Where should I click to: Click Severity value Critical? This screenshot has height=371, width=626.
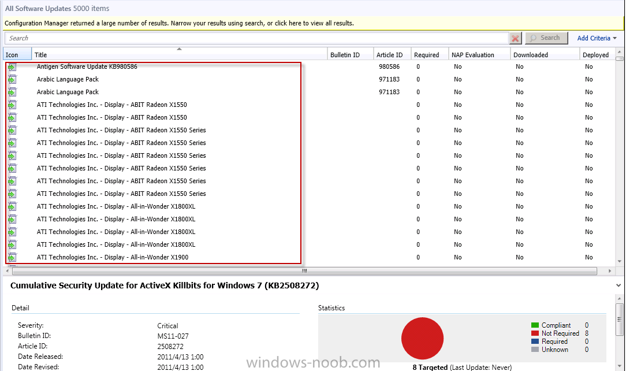click(167, 326)
